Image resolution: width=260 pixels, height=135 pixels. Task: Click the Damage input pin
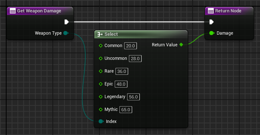(212, 33)
